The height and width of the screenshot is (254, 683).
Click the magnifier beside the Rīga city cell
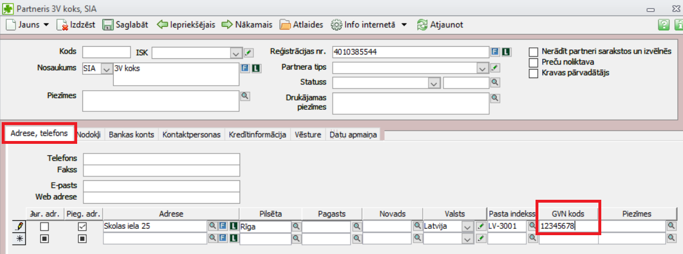point(295,226)
